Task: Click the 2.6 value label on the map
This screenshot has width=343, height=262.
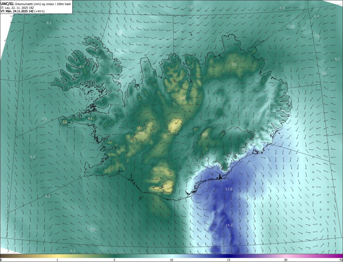Action: [x=183, y=99]
